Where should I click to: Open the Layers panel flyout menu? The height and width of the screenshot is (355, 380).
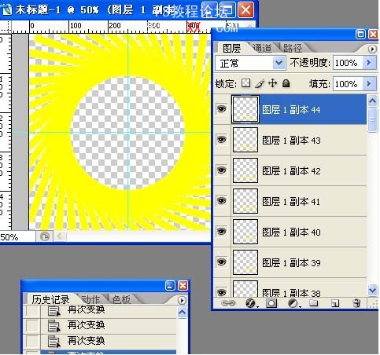tap(372, 49)
